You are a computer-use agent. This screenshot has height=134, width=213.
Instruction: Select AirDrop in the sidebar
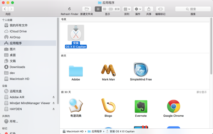(28, 37)
